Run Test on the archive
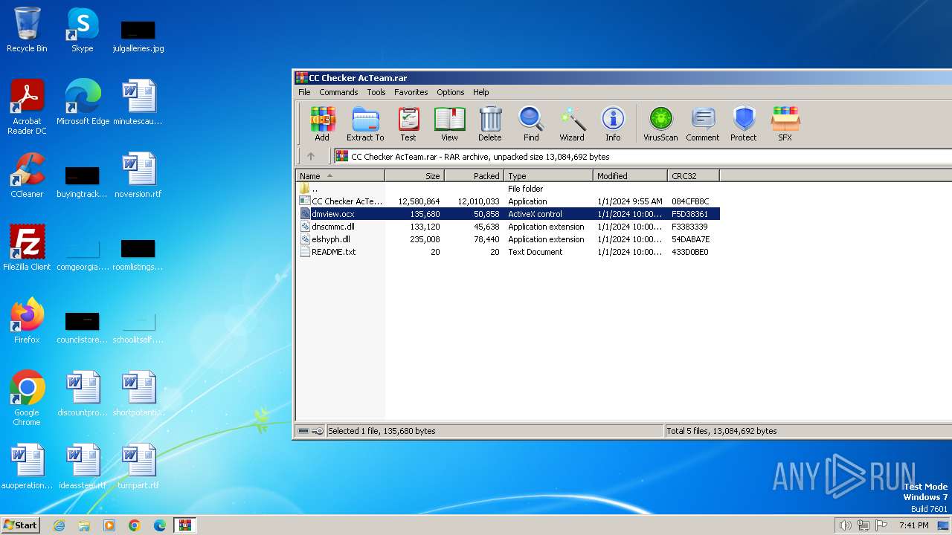The image size is (952, 535). click(x=408, y=123)
